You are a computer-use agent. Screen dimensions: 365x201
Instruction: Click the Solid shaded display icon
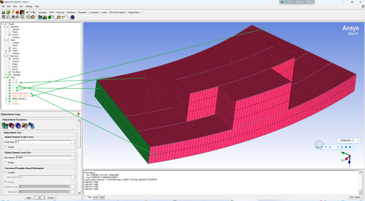click(33, 17)
